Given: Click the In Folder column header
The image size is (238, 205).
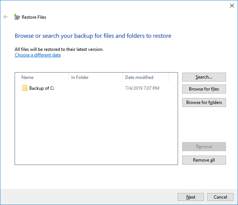Looking at the screenshot, I should point(96,77).
